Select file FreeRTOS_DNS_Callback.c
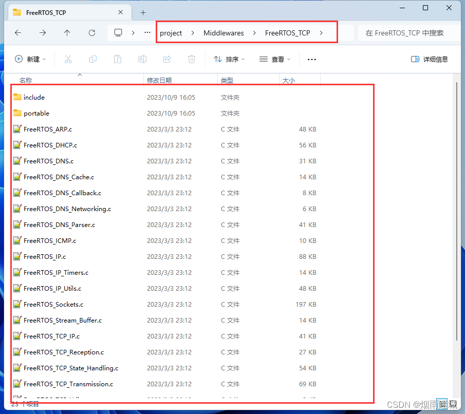This screenshot has height=414, width=465. 165,193
